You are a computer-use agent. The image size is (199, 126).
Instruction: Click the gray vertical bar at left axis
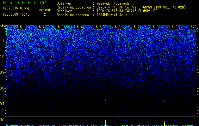click(6, 97)
